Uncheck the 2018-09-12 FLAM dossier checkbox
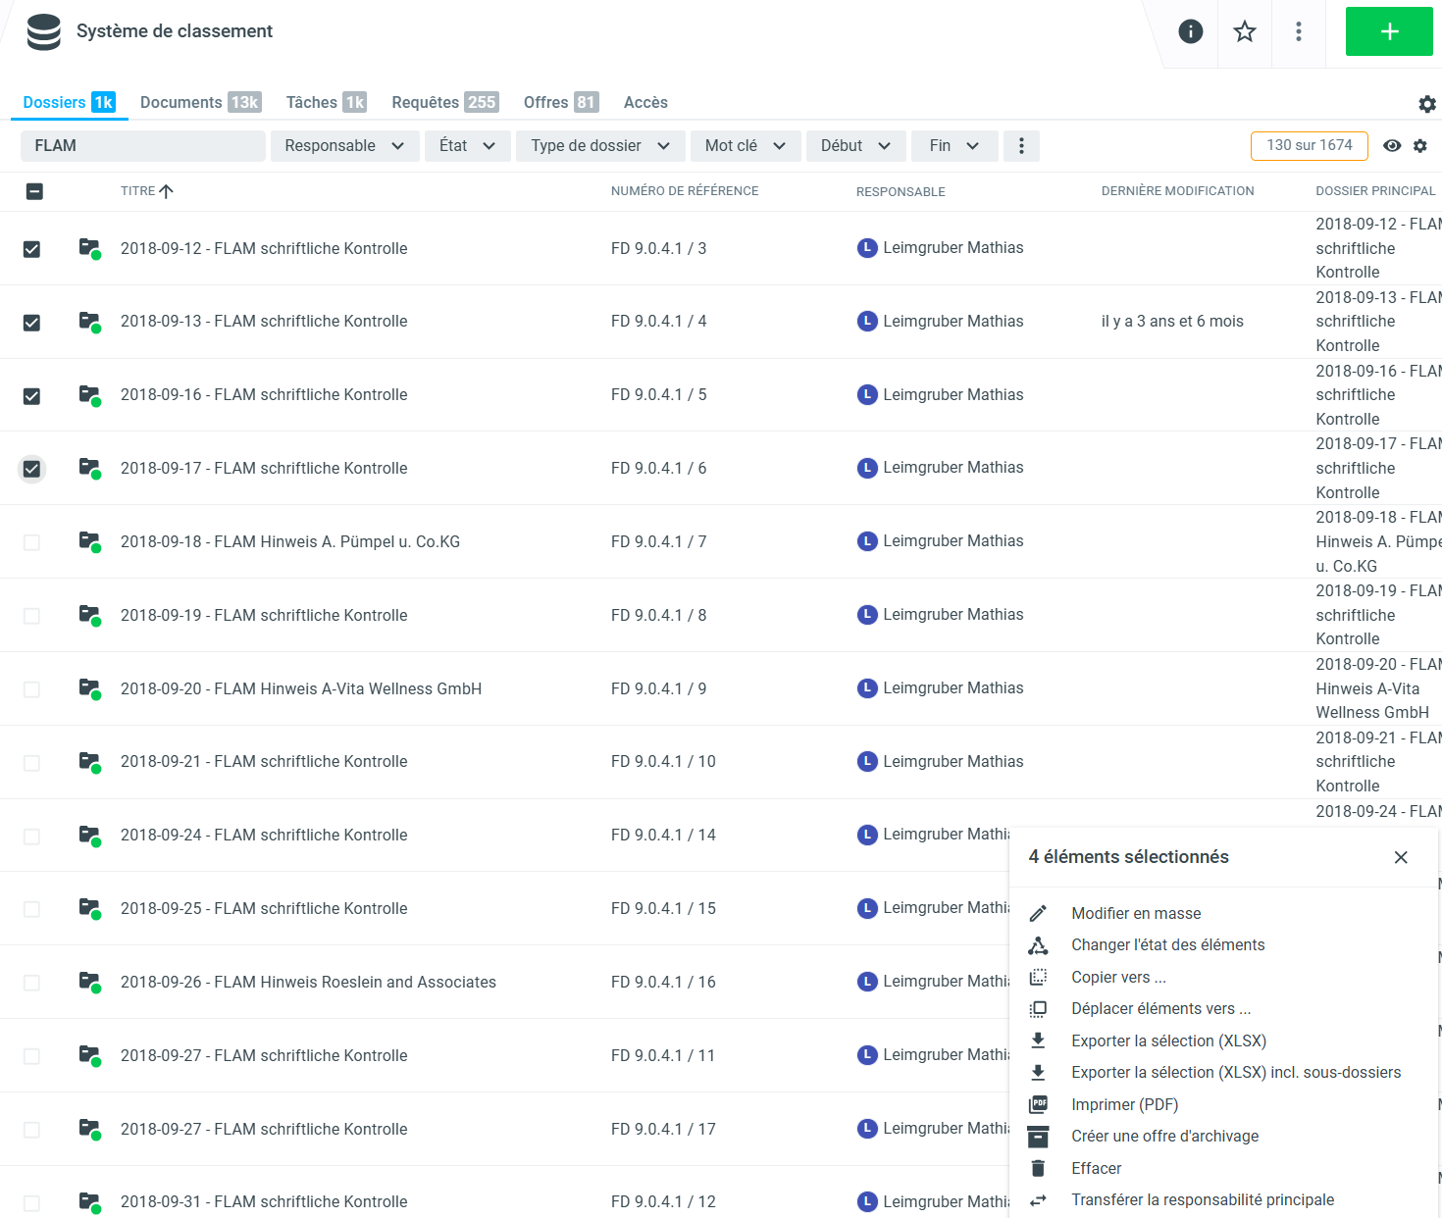Image resolution: width=1442 pixels, height=1218 pixels. 32,249
